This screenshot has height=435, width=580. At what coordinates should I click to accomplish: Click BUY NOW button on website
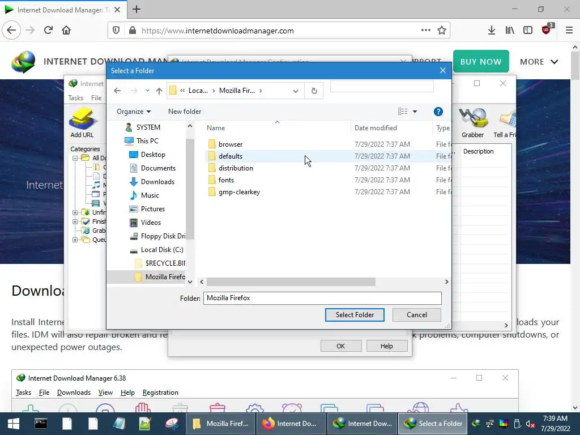(481, 61)
